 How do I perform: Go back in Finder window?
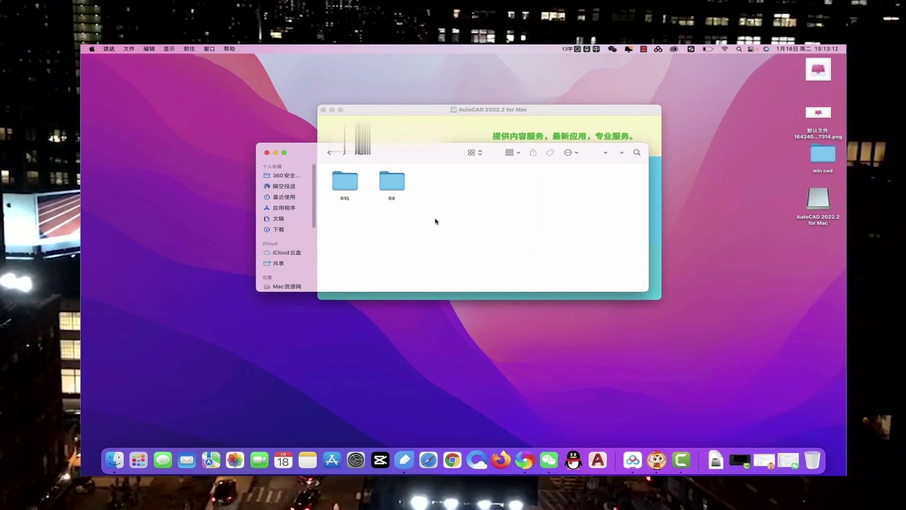(329, 153)
